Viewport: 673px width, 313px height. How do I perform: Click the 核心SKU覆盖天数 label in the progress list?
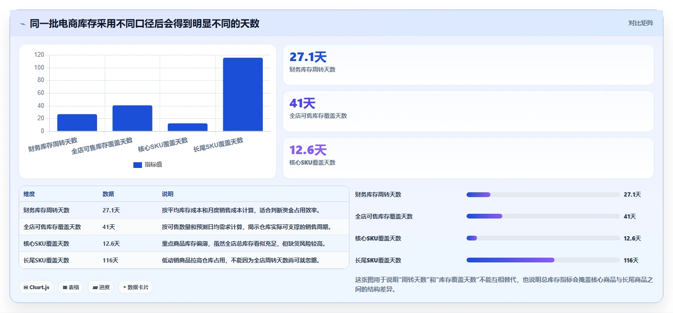click(x=378, y=239)
